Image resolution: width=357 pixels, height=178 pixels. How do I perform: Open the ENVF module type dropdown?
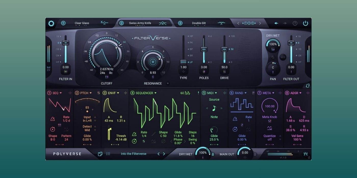(118, 93)
